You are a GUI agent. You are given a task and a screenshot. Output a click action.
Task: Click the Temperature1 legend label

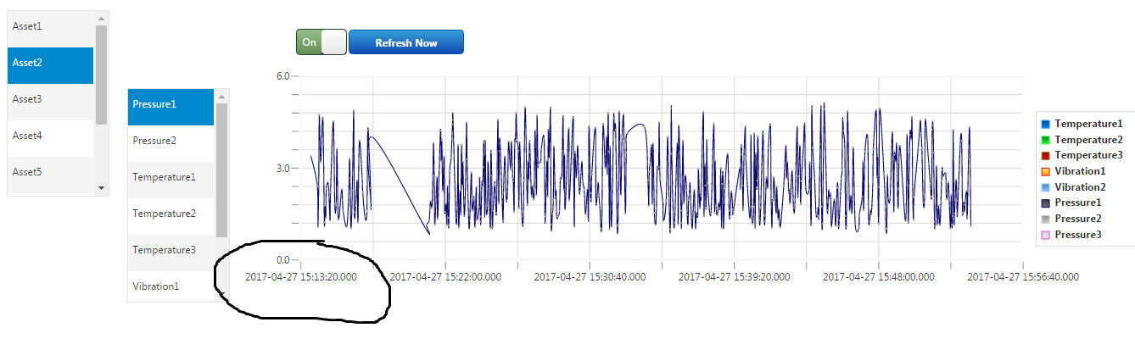pyautogui.click(x=1089, y=124)
